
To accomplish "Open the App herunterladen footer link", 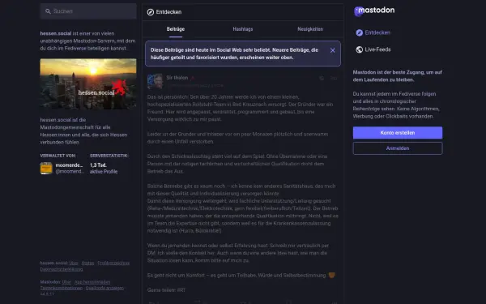I will [x=92, y=282].
